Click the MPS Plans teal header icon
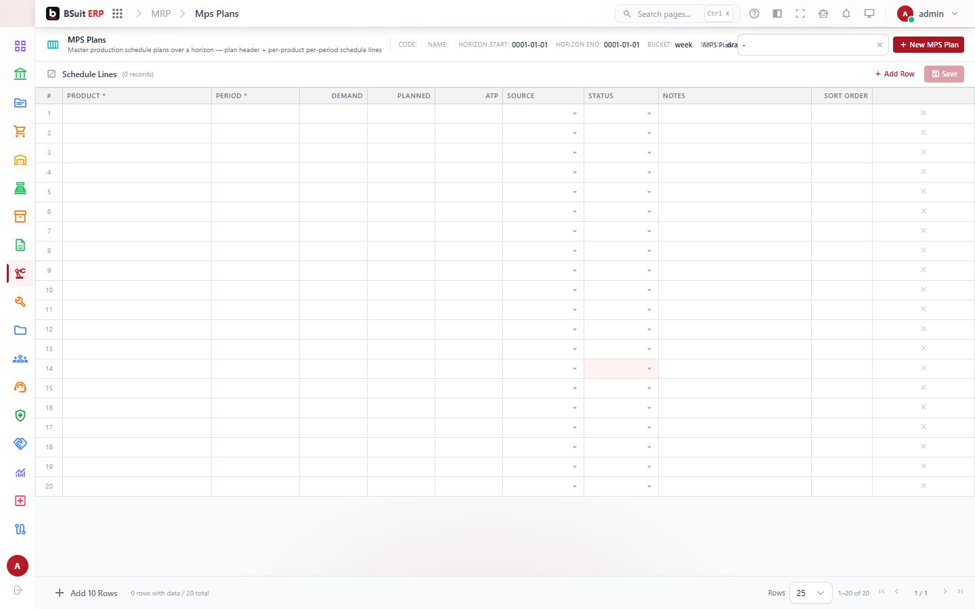The image size is (975, 609). (53, 45)
